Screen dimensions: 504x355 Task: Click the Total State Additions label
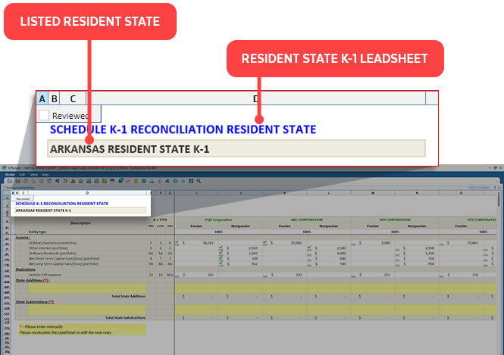129,296
